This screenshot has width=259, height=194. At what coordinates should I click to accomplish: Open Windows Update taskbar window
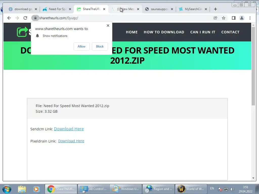point(126,189)
